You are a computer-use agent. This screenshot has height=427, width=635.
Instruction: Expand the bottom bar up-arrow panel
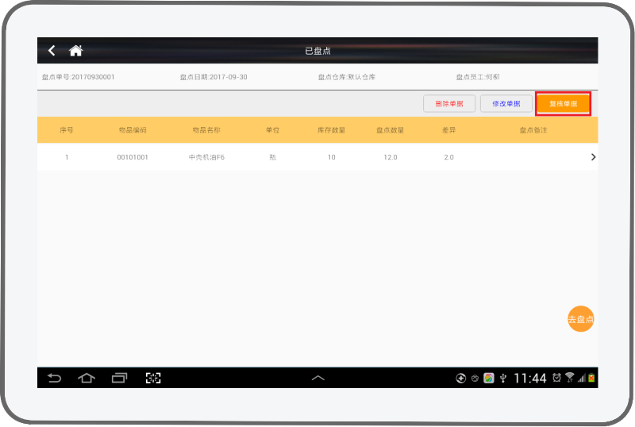[x=317, y=379]
